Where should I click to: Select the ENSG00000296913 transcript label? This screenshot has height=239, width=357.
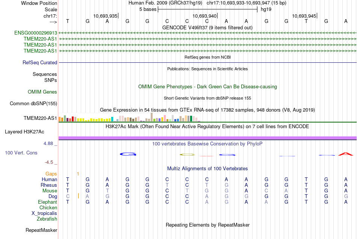pyautogui.click(x=36, y=33)
